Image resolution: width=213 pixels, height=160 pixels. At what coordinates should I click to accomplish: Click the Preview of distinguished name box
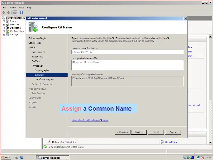(x=127, y=81)
